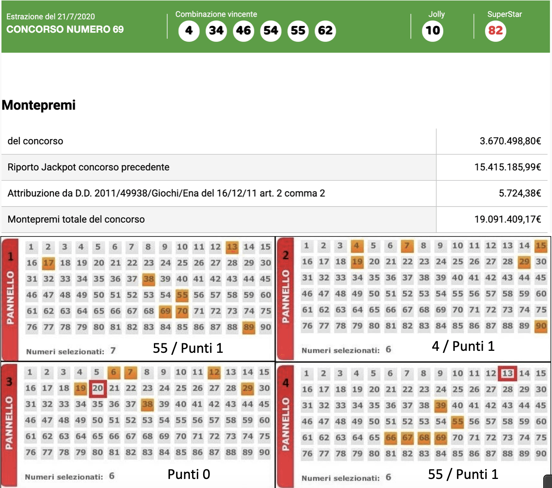Click the total prize amount 19.091.409,17€
The height and width of the screenshot is (488, 552).
[508, 219]
